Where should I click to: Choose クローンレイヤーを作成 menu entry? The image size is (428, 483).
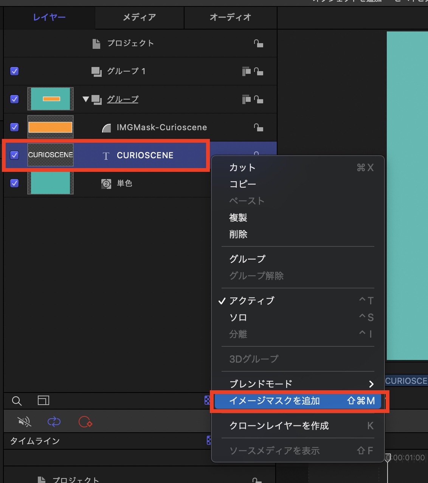pyautogui.click(x=298, y=426)
